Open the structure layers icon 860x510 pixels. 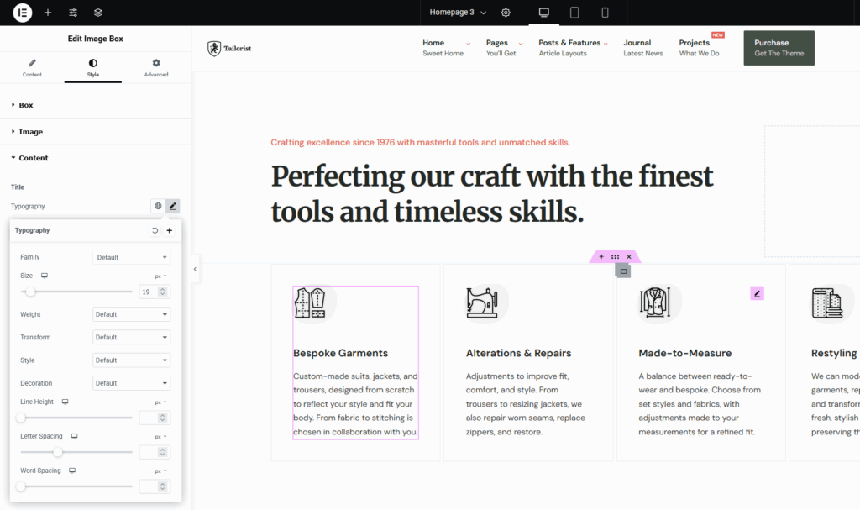(98, 13)
